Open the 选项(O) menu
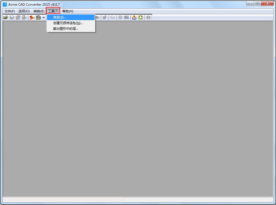276x205 pixels. point(24,11)
